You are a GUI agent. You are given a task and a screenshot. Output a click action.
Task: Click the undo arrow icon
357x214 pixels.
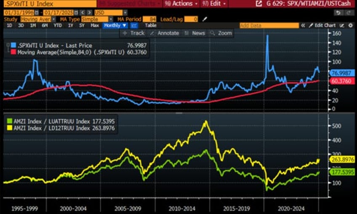pyautogui.click(x=338, y=13)
